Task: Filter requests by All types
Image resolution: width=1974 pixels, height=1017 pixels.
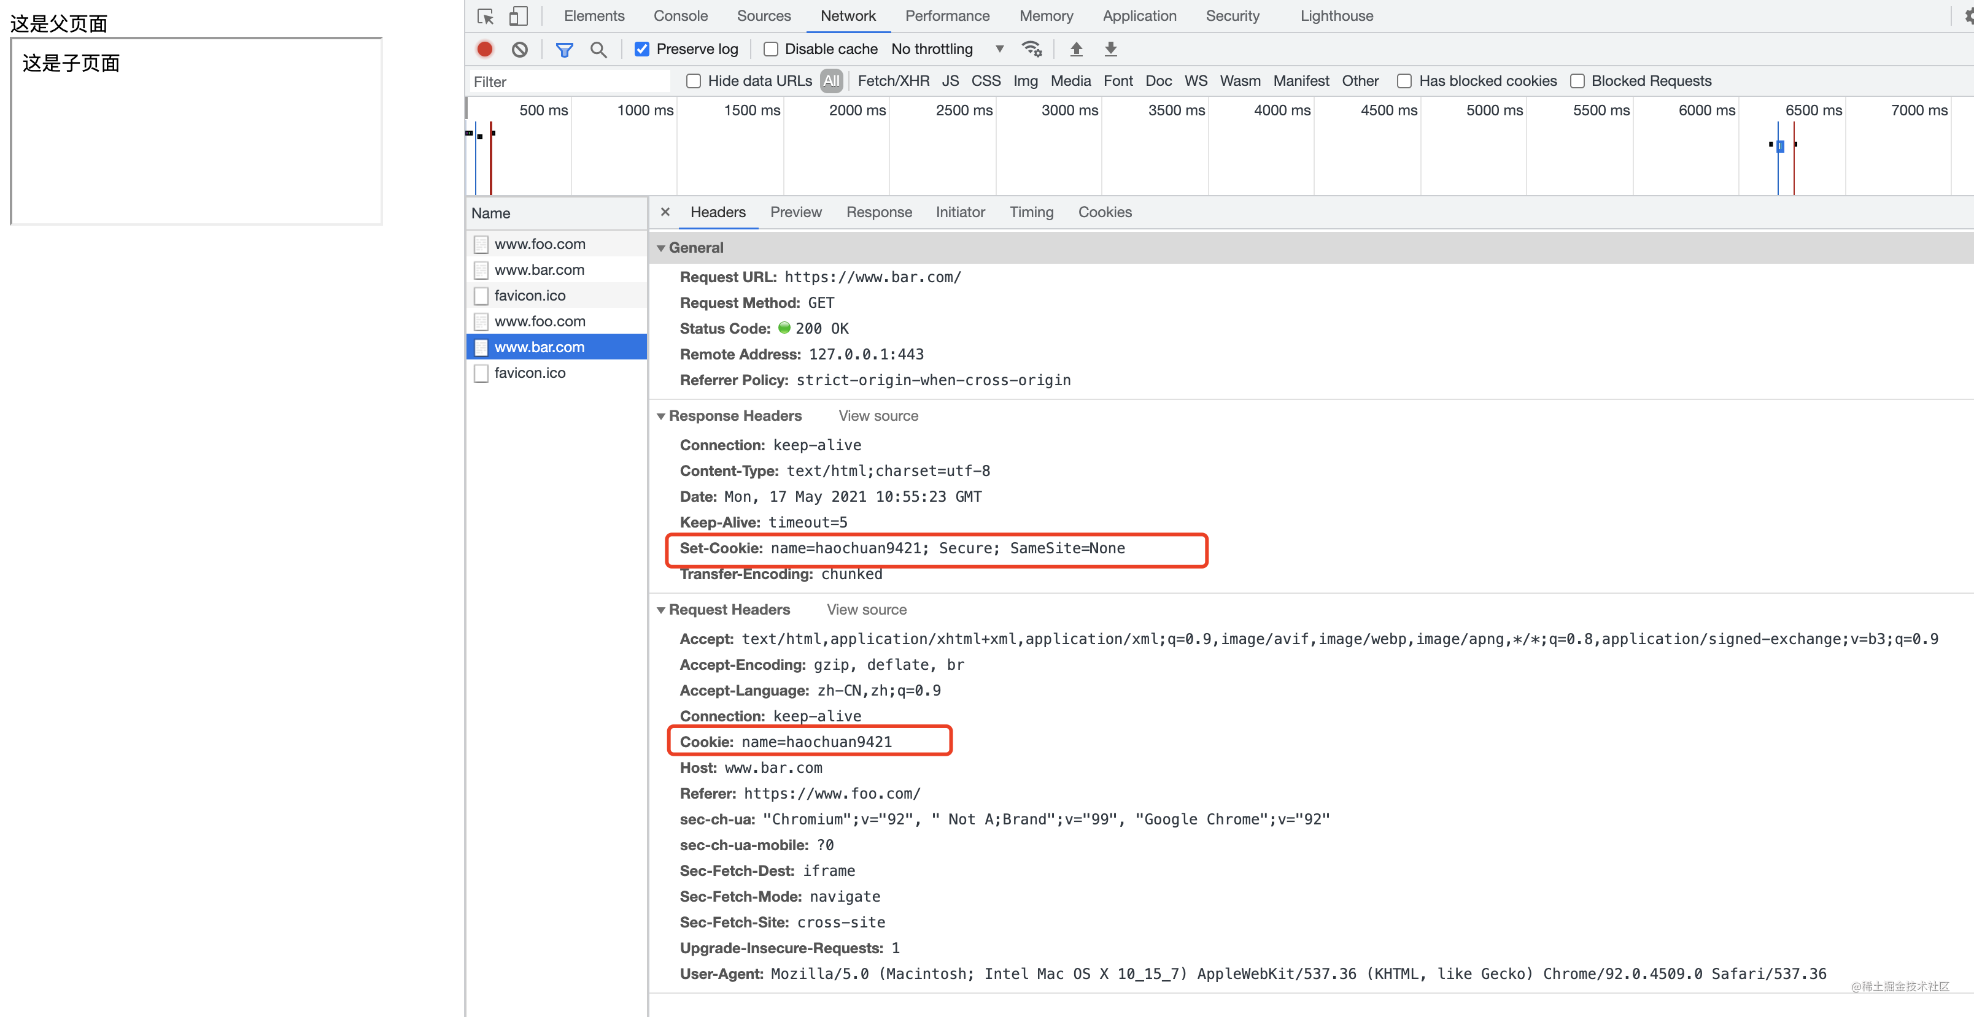Action: click(x=832, y=81)
